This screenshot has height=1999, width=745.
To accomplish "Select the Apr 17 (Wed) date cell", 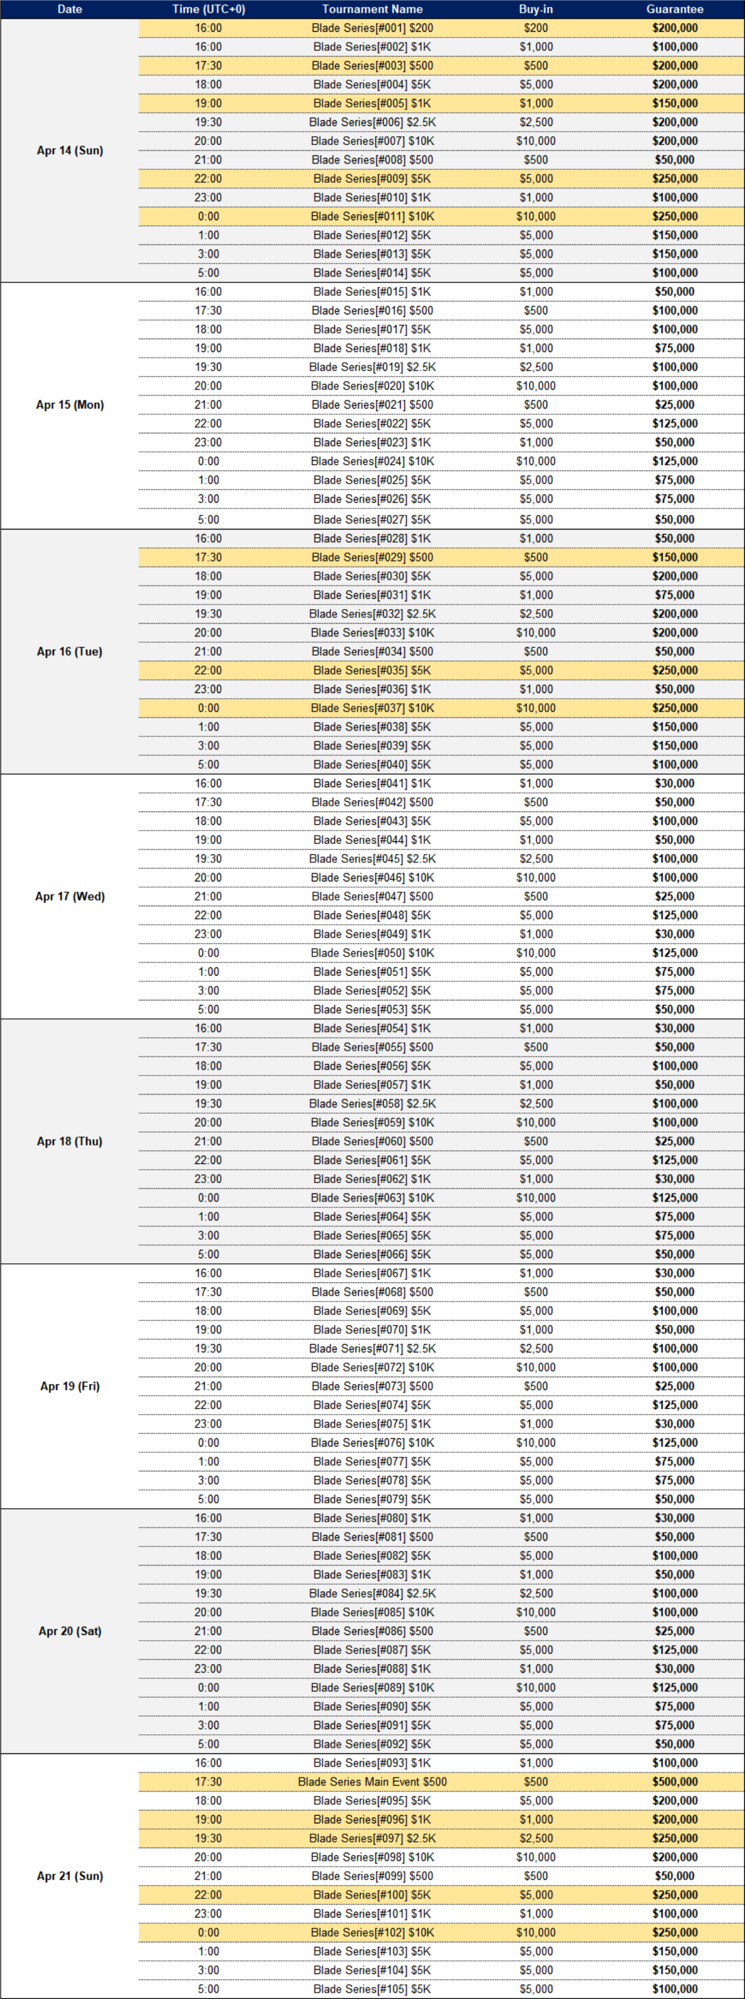I will [70, 896].
